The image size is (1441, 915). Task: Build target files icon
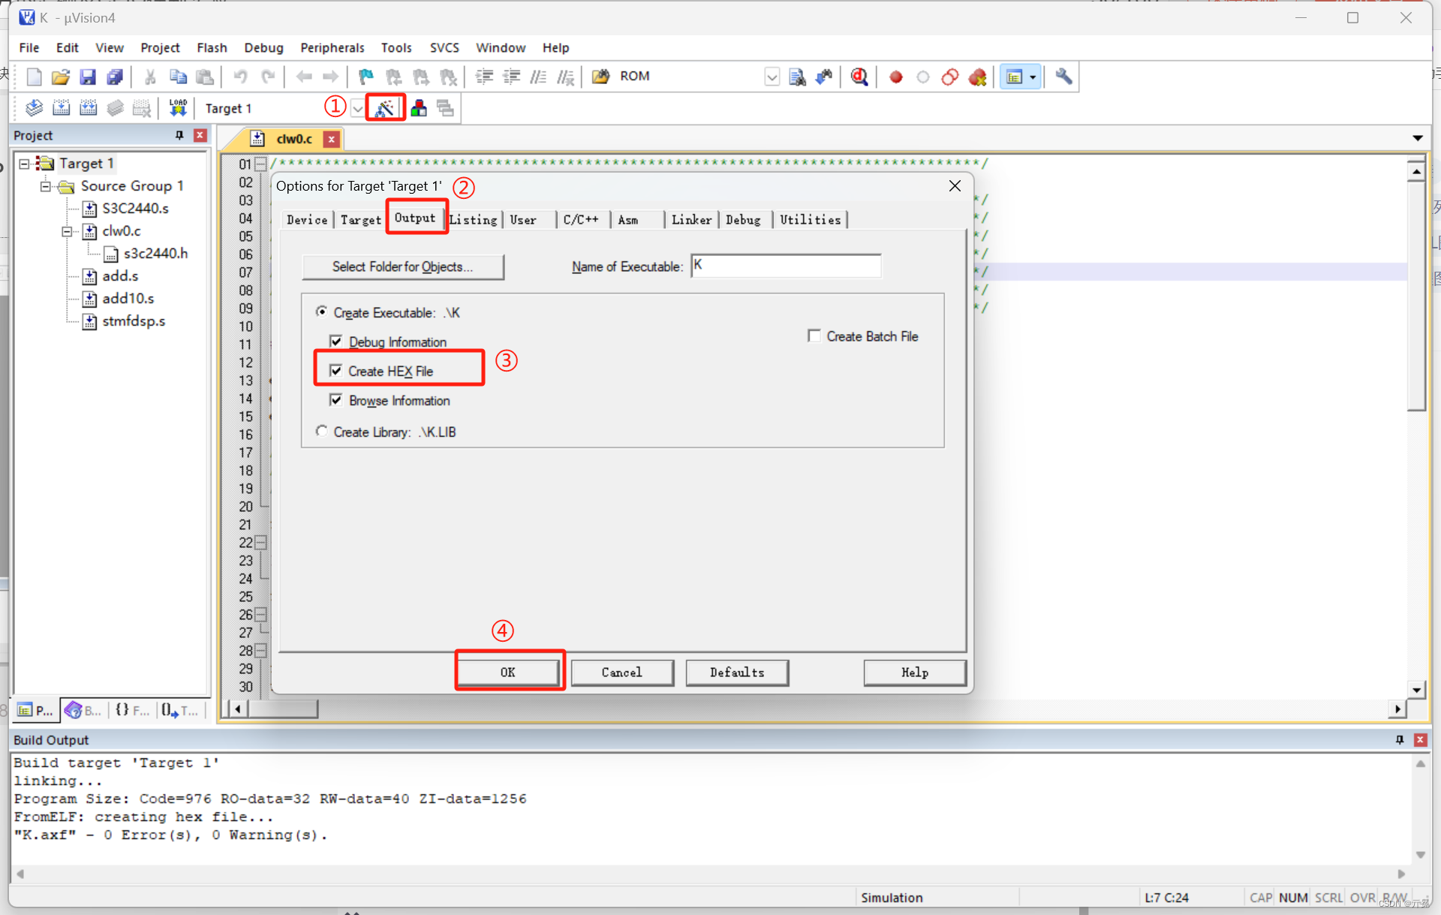[x=62, y=108]
